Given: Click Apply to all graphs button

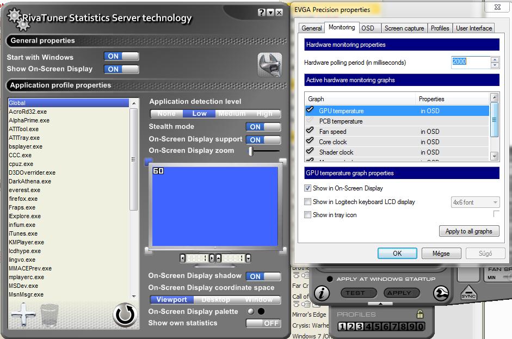Looking at the screenshot, I should click(x=469, y=231).
